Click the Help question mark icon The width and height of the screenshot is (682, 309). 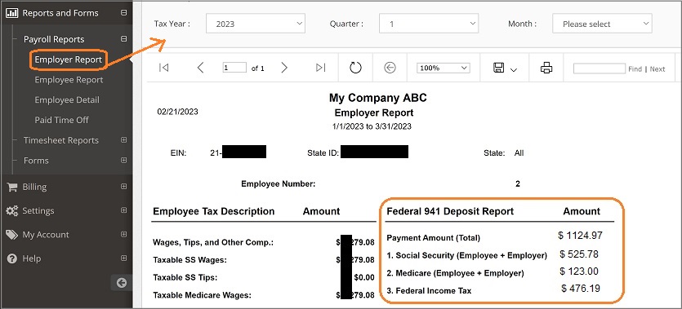click(11, 258)
